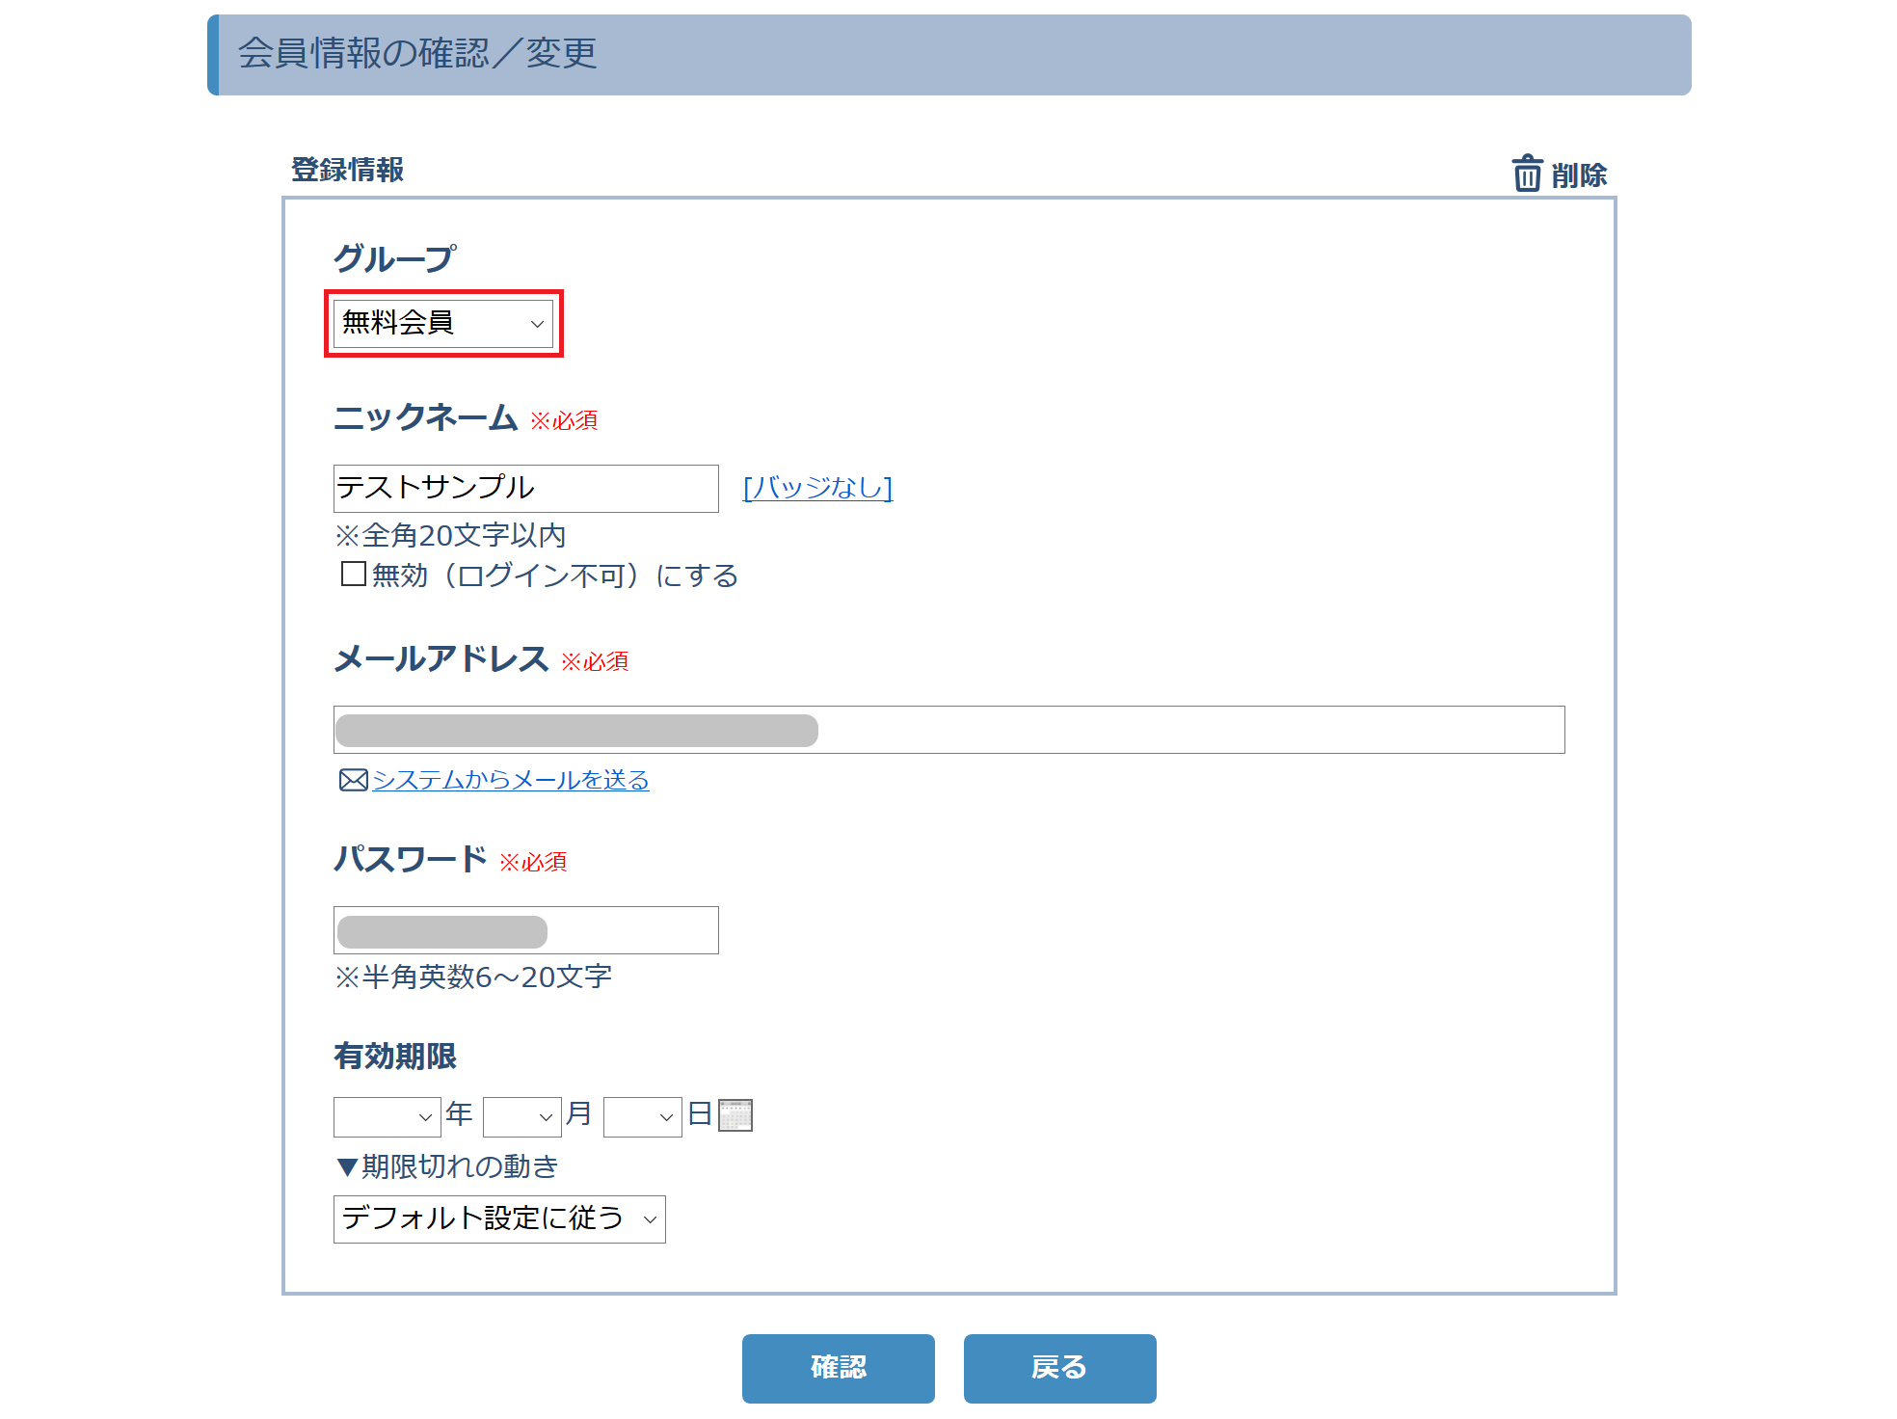Toggle the 無効（ログイン不可）にする checkbox
This screenshot has width=1897, height=1419.
(x=353, y=575)
